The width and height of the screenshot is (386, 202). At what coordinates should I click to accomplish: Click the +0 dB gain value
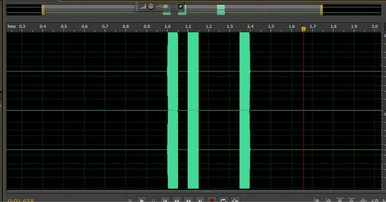[162, 6]
